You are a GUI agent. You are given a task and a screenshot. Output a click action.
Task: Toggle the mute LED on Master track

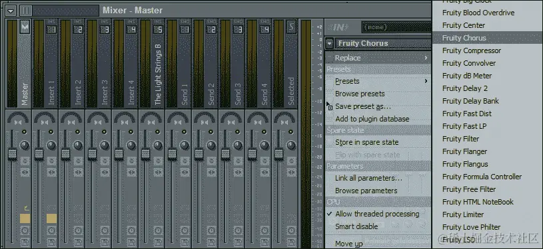click(24, 132)
